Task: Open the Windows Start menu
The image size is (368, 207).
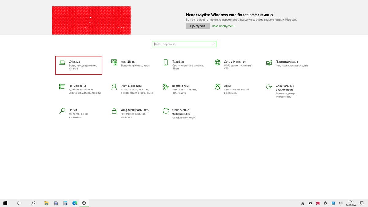Action: coord(6,203)
